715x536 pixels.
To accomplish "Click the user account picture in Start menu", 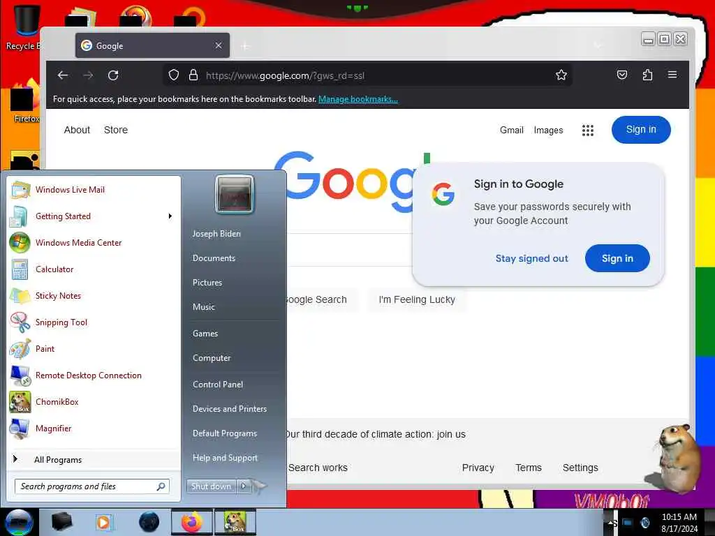I will coord(235,195).
